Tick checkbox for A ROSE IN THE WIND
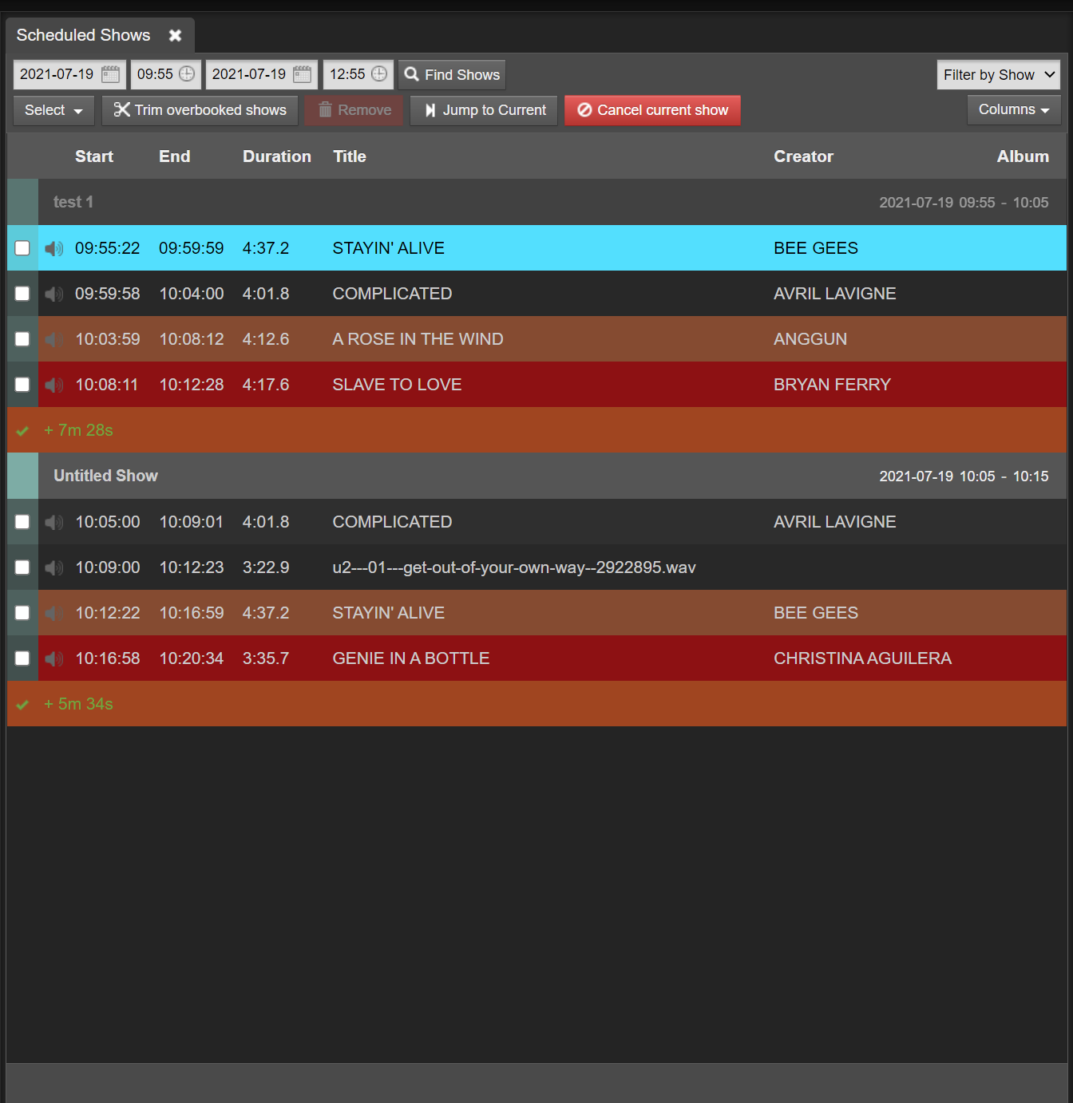This screenshot has height=1103, width=1073. point(22,339)
